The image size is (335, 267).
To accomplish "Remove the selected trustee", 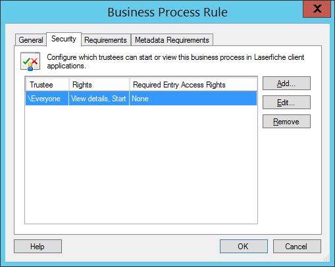I will coord(286,122).
